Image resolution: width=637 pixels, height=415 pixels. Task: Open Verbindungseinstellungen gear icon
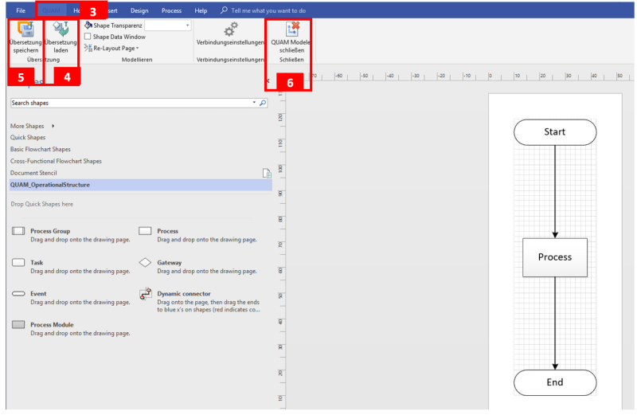[231, 29]
